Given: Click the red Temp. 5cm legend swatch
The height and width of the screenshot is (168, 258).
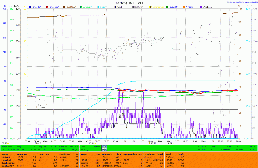Looking at the screenshot, I should coord(47,6).
